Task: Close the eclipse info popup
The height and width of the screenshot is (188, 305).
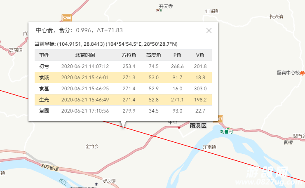Action: pyautogui.click(x=209, y=31)
